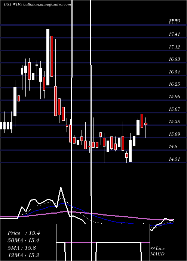This screenshot has height=261, width=187.
Task: Click the 15.38 price axis label
Action: click(174, 122)
